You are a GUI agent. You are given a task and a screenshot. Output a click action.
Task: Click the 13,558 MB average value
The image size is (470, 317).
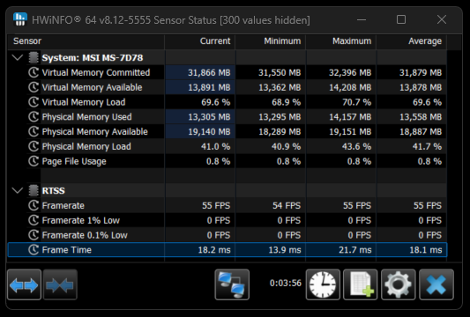(421, 117)
